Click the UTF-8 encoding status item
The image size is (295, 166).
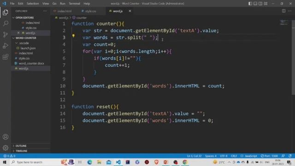[x=224, y=156]
